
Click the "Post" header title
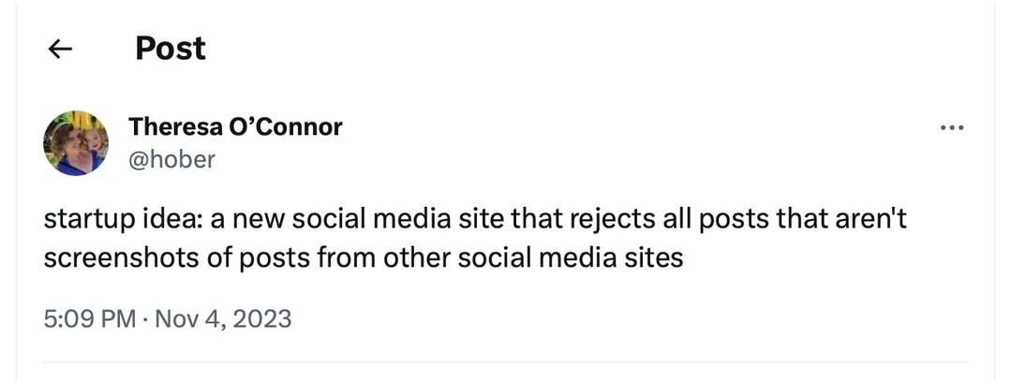[x=171, y=49]
